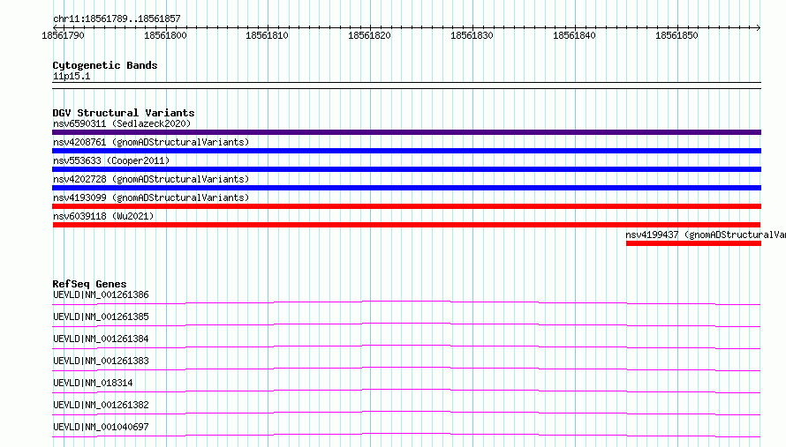The width and height of the screenshot is (786, 447).
Task: Click the blue nsv4208761 variant bar
Action: pos(406,151)
